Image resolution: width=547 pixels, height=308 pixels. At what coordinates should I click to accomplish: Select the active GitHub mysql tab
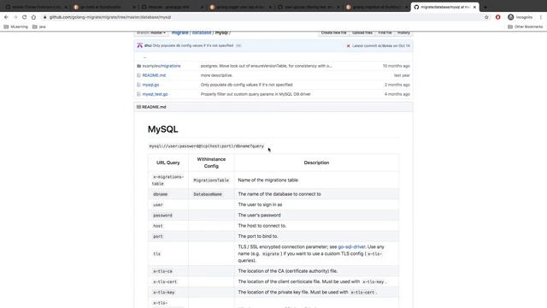point(444,7)
